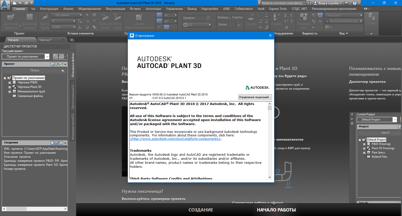Viewport: 402px width, 216px height.
Task: Expand the Чертежи Plant 3D tree node
Action: [x=10, y=87]
